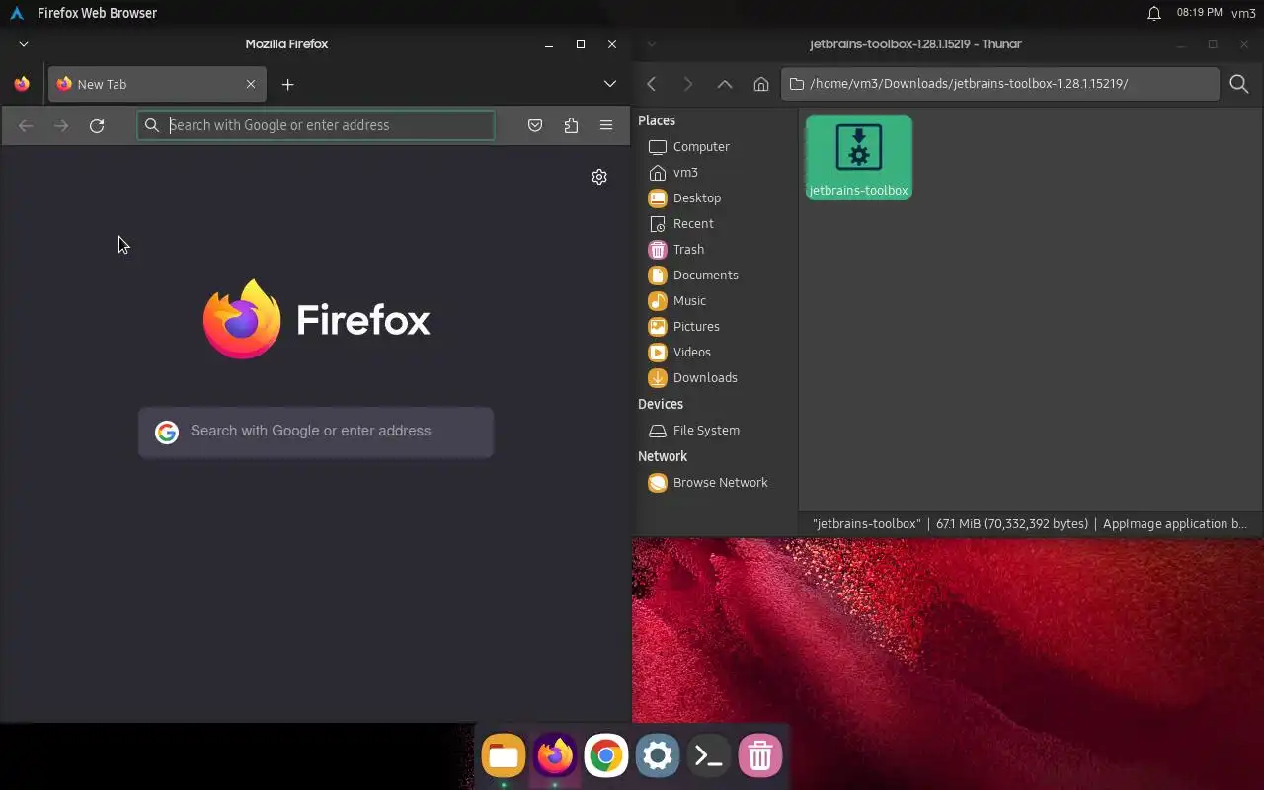Screen dimensions: 1264x790
Task: Click the clock in the top panel
Action: click(x=1199, y=13)
